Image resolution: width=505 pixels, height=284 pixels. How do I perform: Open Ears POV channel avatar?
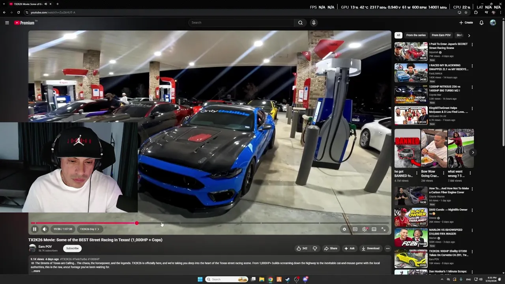[32, 248]
